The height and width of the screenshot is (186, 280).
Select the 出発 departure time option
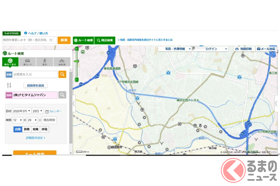(x=18, y=129)
